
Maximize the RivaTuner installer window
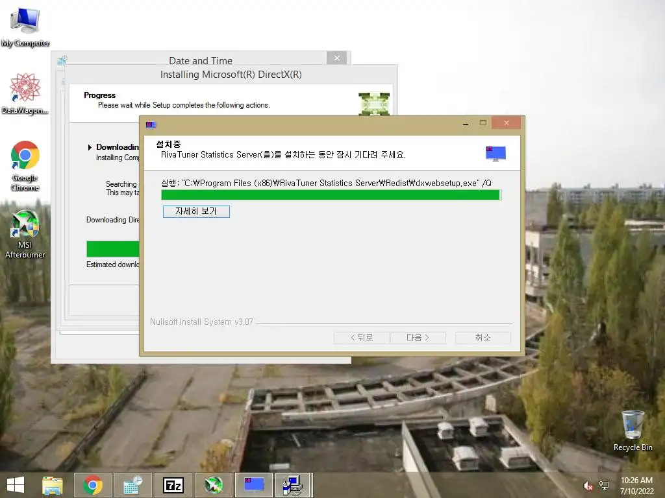coord(483,123)
